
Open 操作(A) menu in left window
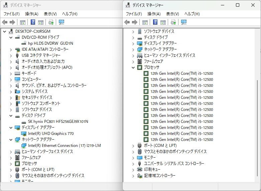click(x=32, y=14)
